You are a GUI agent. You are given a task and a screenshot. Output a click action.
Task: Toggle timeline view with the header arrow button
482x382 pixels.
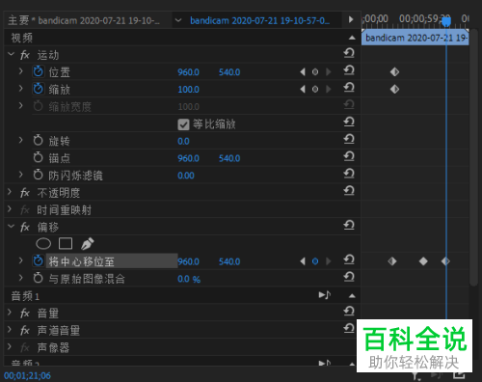pos(351,19)
